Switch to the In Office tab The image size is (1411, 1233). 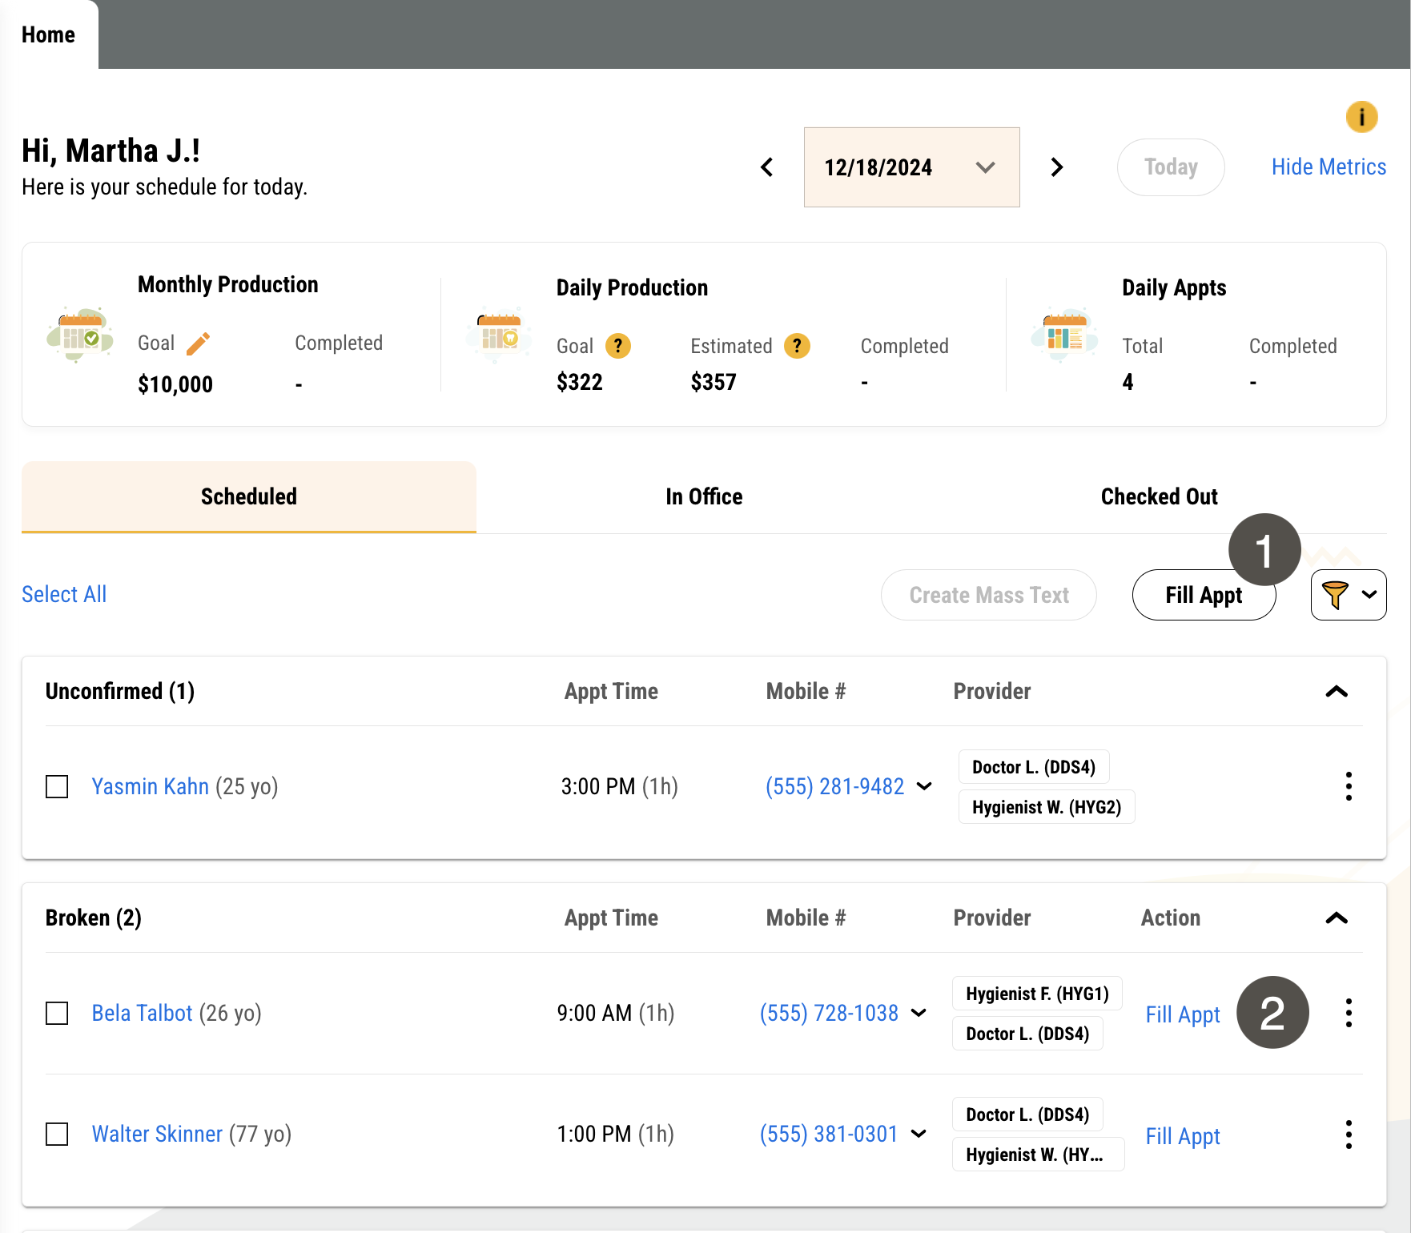[x=704, y=496]
